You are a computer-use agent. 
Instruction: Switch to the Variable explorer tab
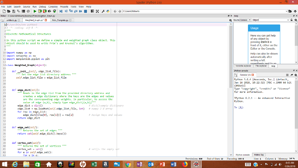point(243,66)
